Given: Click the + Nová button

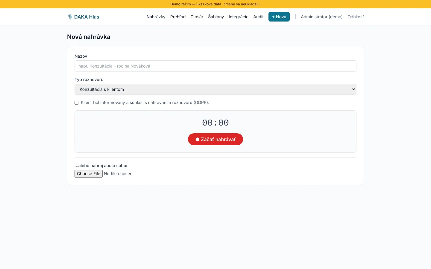Looking at the screenshot, I should point(279,17).
